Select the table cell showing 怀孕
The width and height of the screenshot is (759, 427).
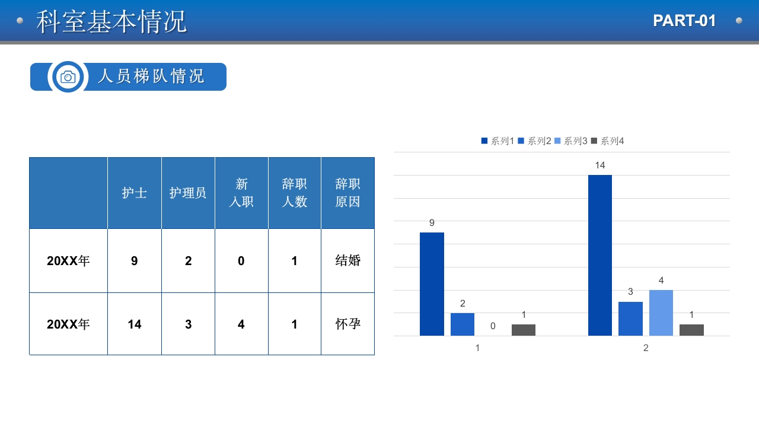coord(347,324)
